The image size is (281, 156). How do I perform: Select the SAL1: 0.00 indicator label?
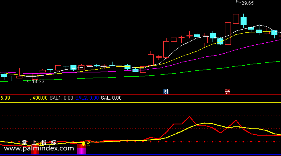pos(61,98)
